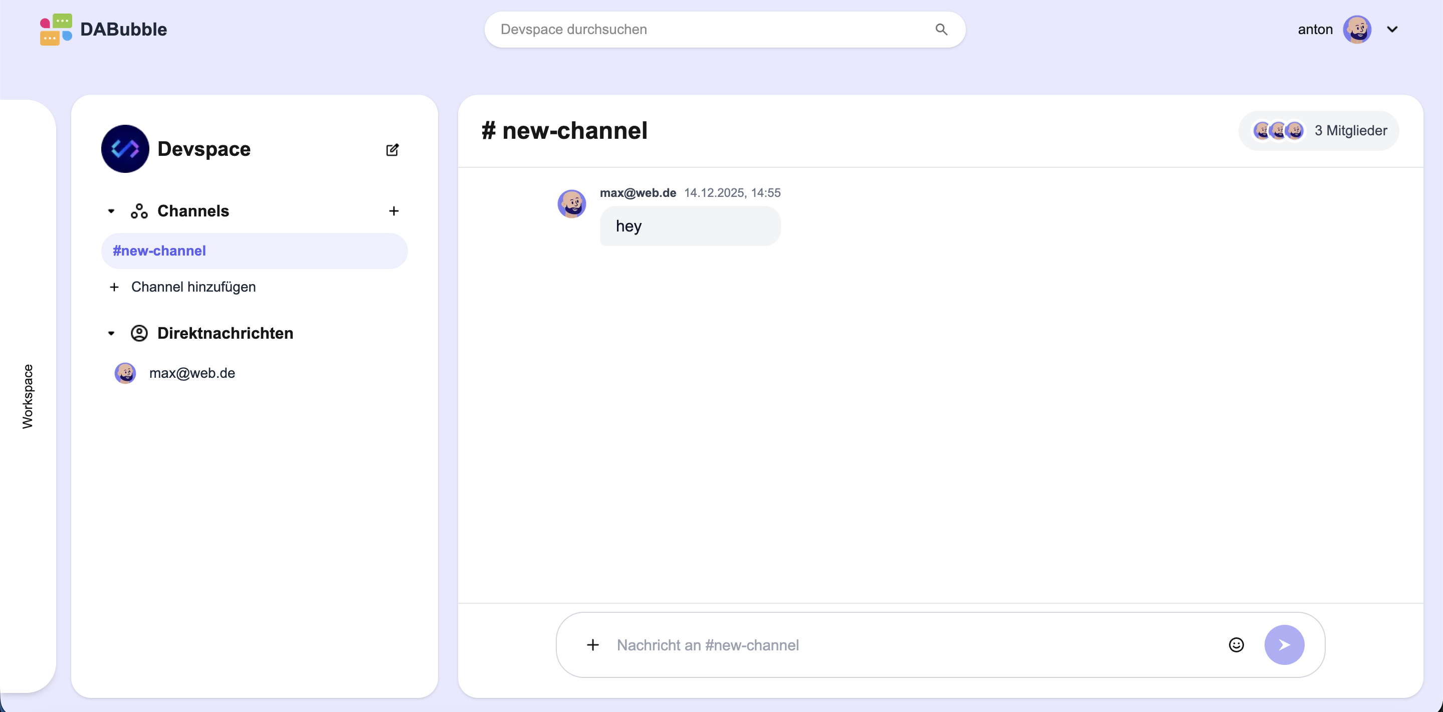This screenshot has height=712, width=1443.
Task: Open emoji picker in message box
Action: 1235,645
